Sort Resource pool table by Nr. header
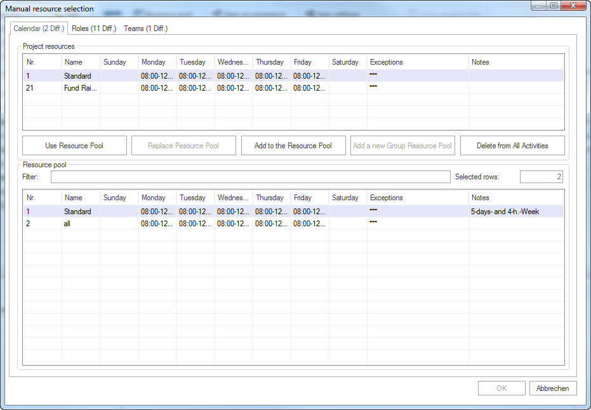Screen dimensions: 591x410 pyautogui.click(x=42, y=198)
